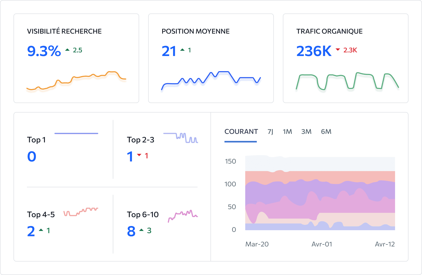This screenshot has height=275, width=422.
Task: Open the VISIBILITÉ RECHERCHE card title
Action: (64, 31)
